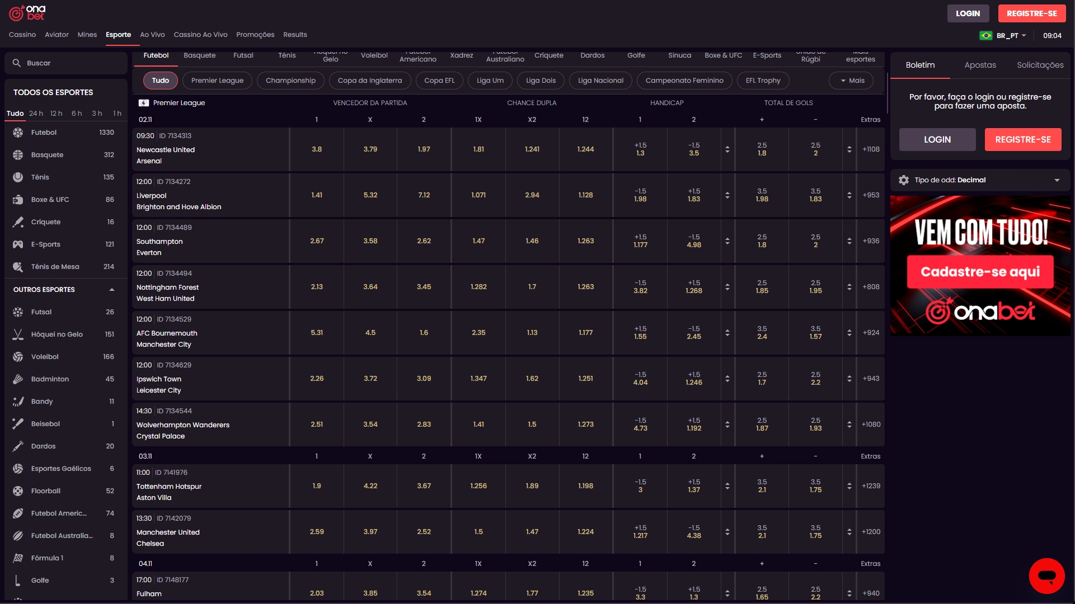Select the Bandy icon

[x=18, y=402]
